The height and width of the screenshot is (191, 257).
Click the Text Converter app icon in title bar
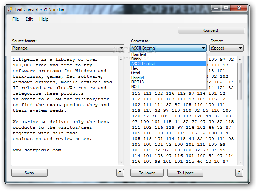[x=10, y=10]
